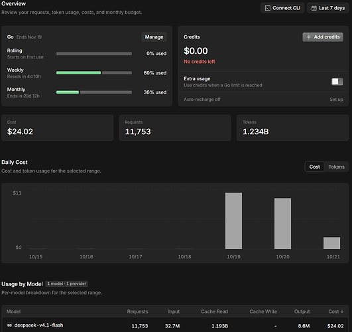
Task: Sort by the Input column header
Action: (174, 311)
